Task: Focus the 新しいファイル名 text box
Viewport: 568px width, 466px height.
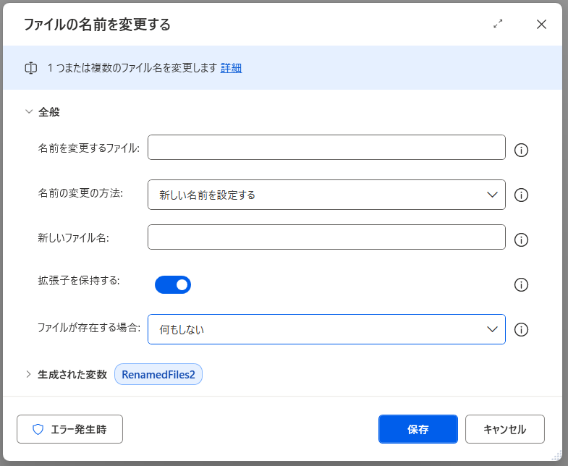Action: pyautogui.click(x=326, y=237)
